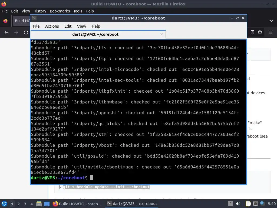This screenshot has width=277, height=208.
Task: Open Firefox View menu
Action: [x=26, y=11]
